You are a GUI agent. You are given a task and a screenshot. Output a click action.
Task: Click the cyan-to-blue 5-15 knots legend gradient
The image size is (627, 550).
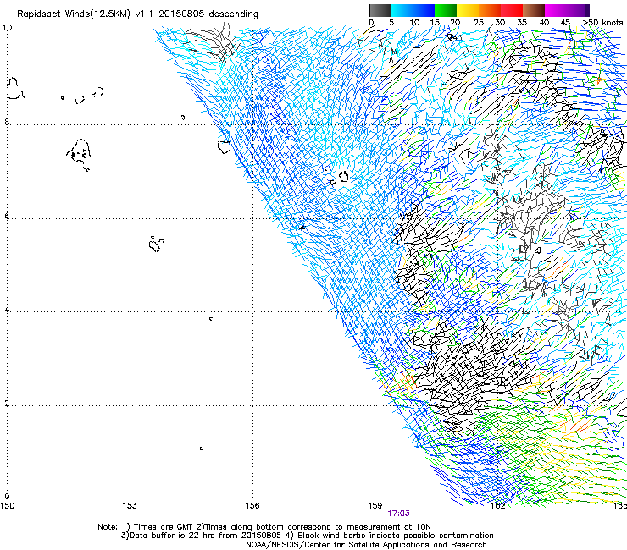413,10
